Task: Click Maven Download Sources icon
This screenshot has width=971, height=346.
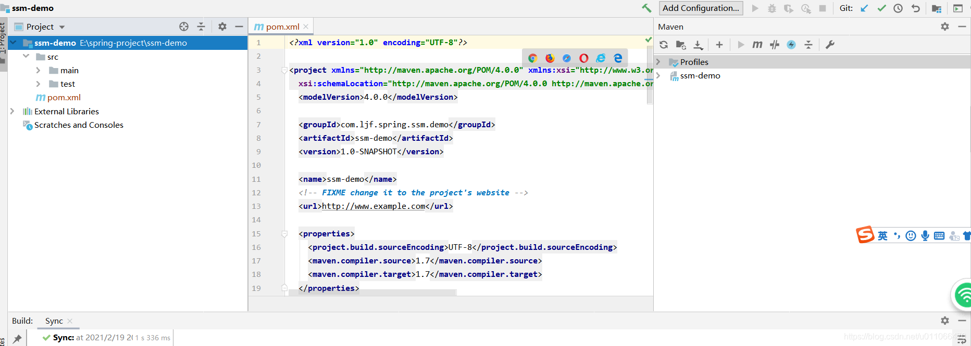Action: click(699, 45)
